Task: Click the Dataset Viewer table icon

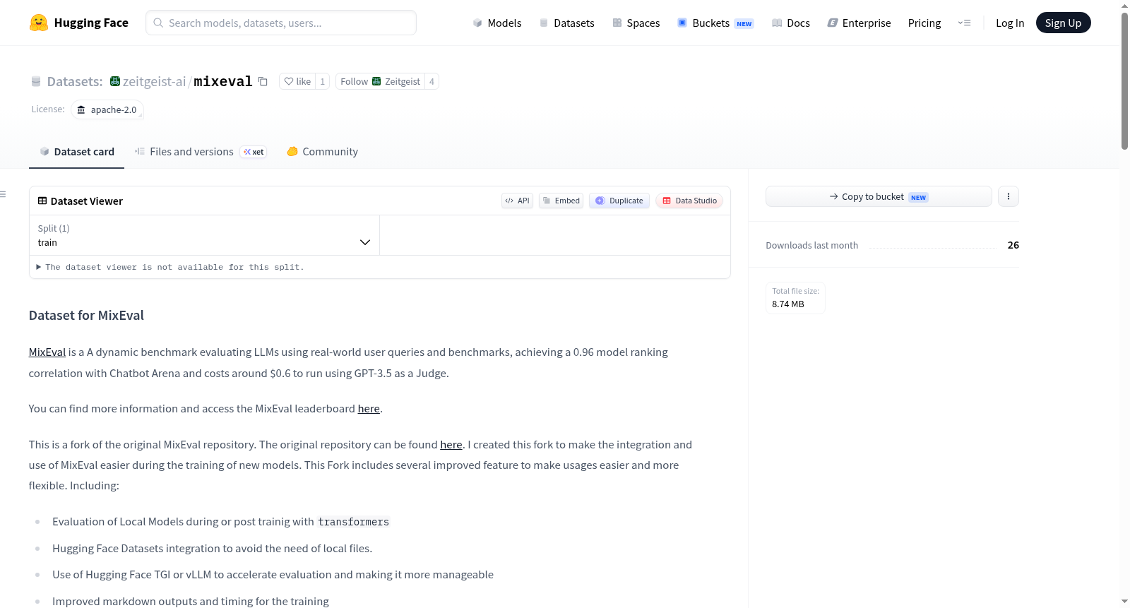Action: pyautogui.click(x=42, y=201)
